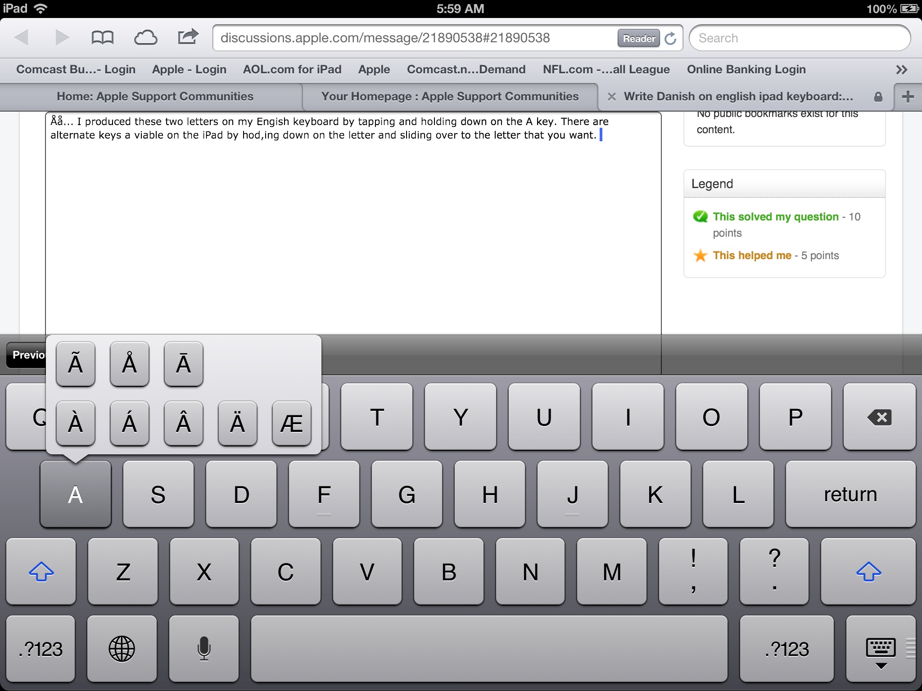The image size is (922, 691).
Task: Start dictation with the microphone key
Action: (203, 648)
